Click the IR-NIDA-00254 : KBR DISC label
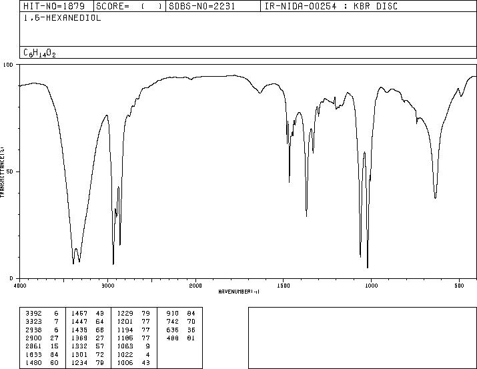This screenshot has width=477, height=369. pyautogui.click(x=331, y=6)
